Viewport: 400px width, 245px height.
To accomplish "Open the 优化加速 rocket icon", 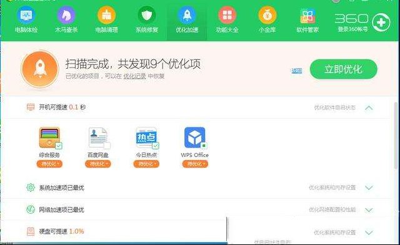I will point(187,15).
